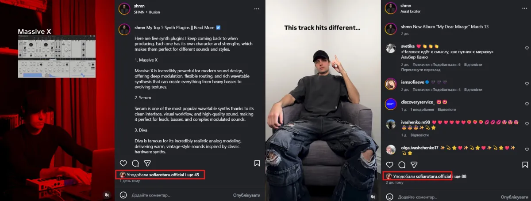The image size is (531, 201).
Task: Unmute the Massive X video
Action: 107,194
